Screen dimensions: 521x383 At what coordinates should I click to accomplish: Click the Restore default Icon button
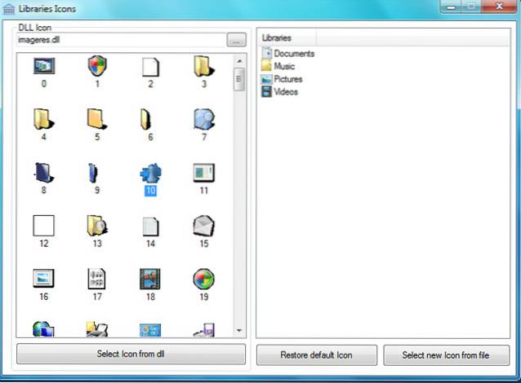(317, 355)
